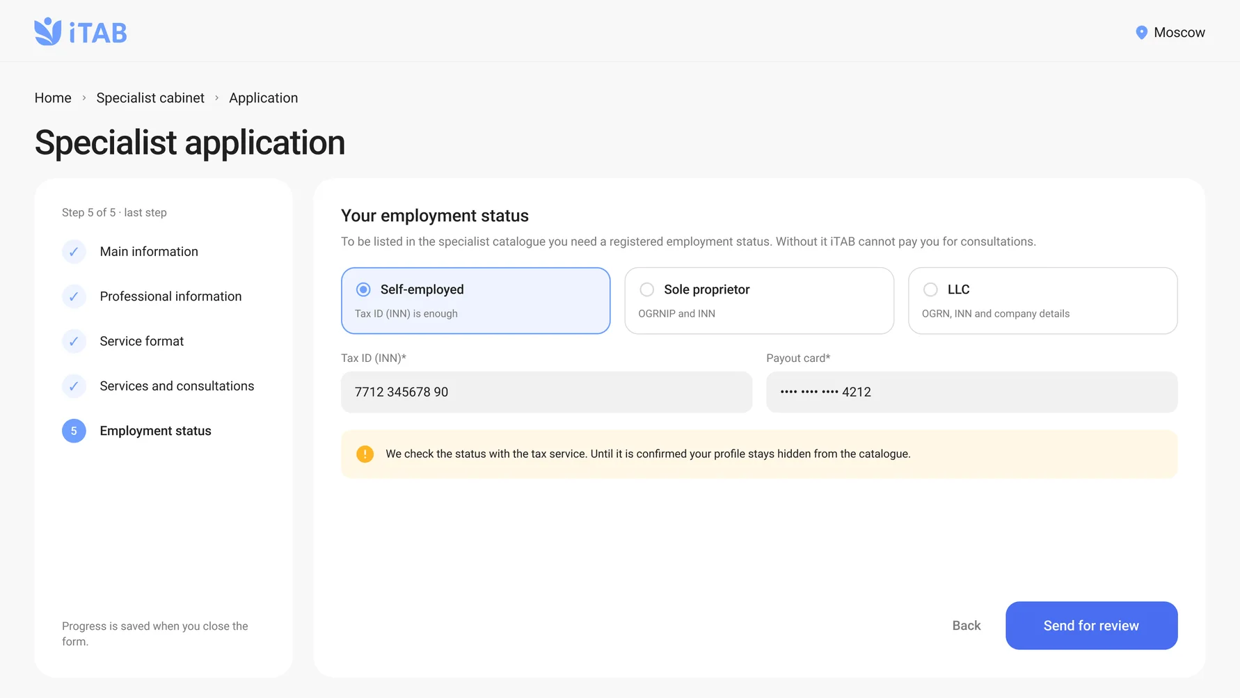The height and width of the screenshot is (698, 1240).
Task: Go to Home breadcrumb
Action: 53,98
